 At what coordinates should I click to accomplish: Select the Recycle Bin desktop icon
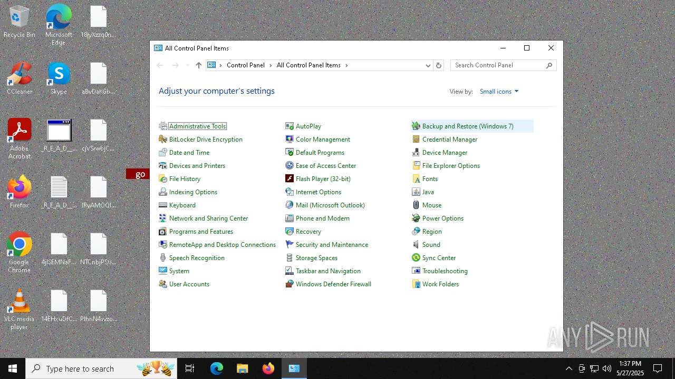(x=20, y=22)
